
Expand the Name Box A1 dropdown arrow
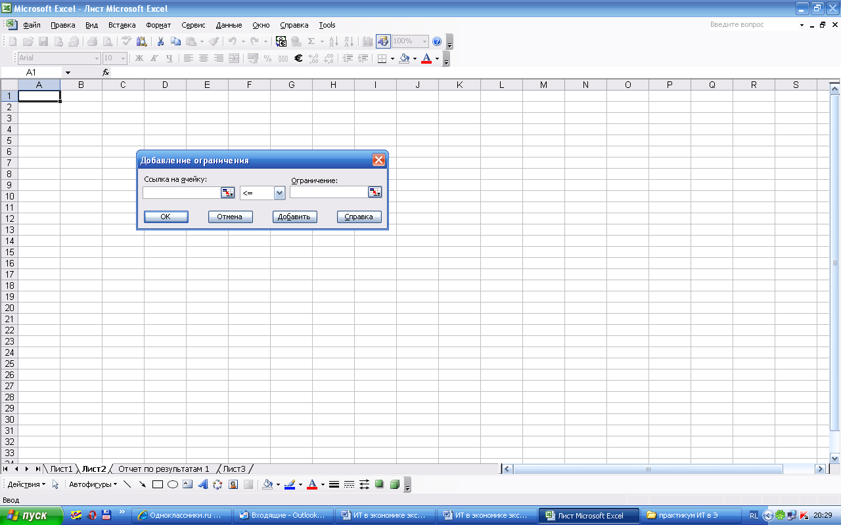[67, 72]
